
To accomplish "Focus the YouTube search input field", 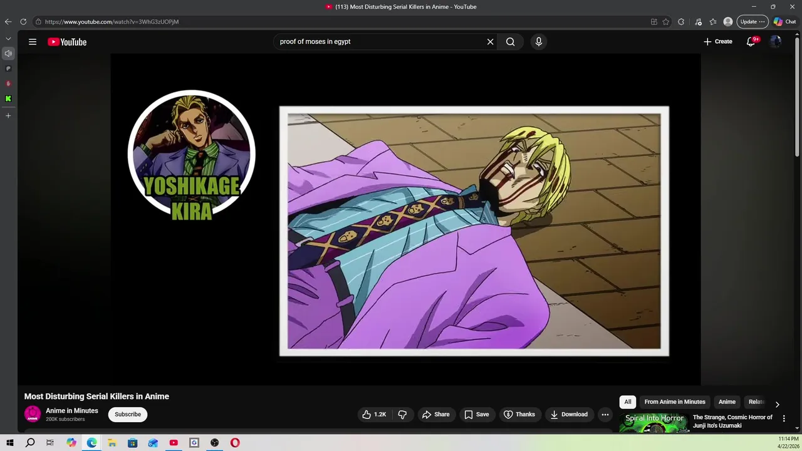I will click(379, 42).
